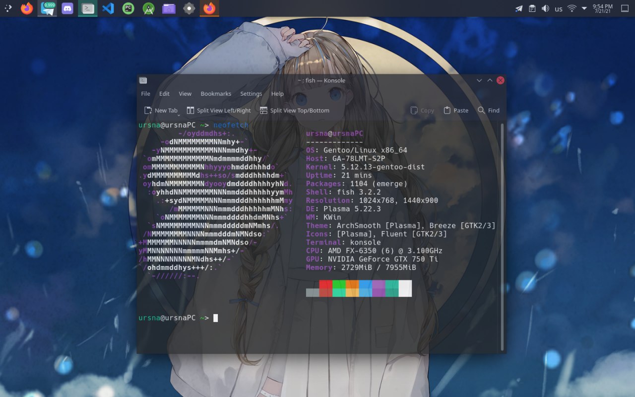
Task: Click the 'Theme: ArchSmooth [Plasma]' line
Action: pos(401,226)
